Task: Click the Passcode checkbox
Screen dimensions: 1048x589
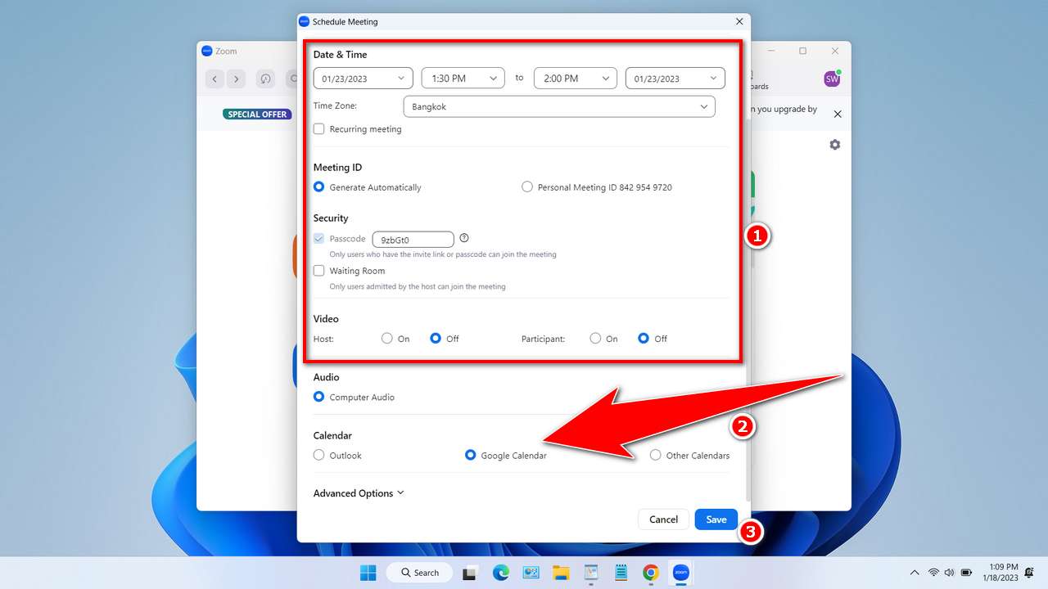Action: [x=319, y=239]
